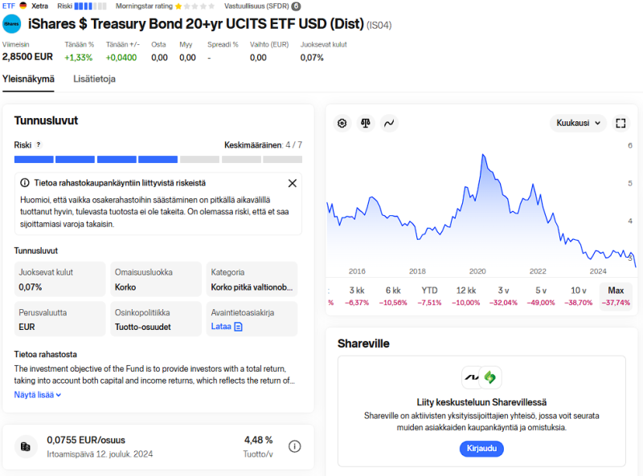Image resolution: width=643 pixels, height=476 pixels.
Task: Click the Osinkopolitiikka Tuotto-osuudet tile
Action: (156, 319)
